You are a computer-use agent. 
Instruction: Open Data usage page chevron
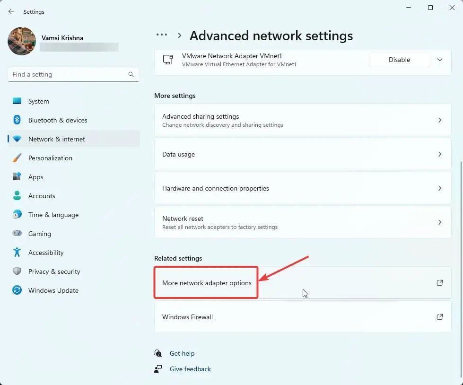[440, 154]
